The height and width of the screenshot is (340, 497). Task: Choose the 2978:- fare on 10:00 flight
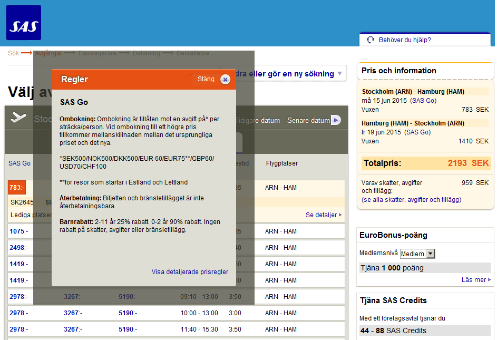click(18, 313)
